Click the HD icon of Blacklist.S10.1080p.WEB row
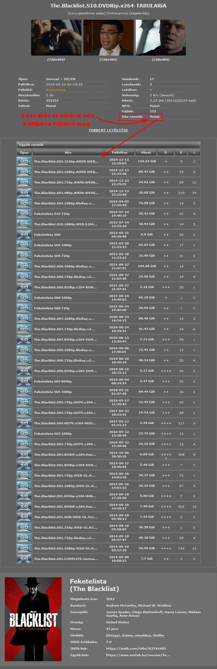Viewport: 217px width, 669px height. point(24,224)
